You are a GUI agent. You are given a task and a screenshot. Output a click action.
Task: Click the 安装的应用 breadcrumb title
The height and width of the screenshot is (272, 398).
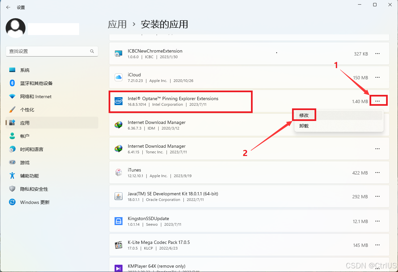point(165,24)
